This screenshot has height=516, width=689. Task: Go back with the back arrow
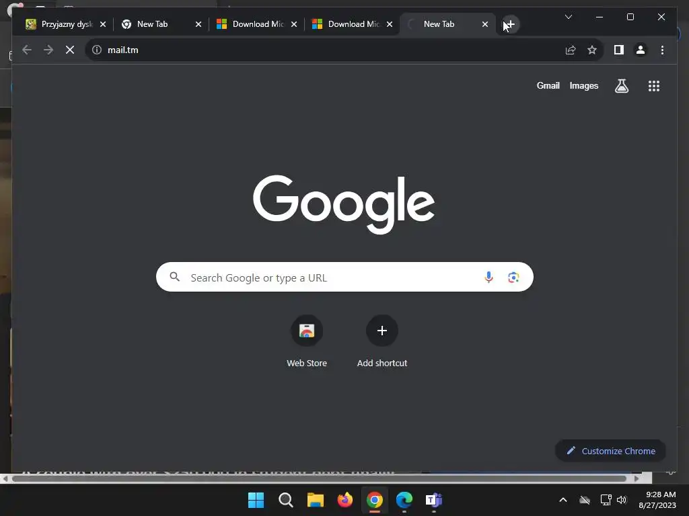[x=27, y=50]
